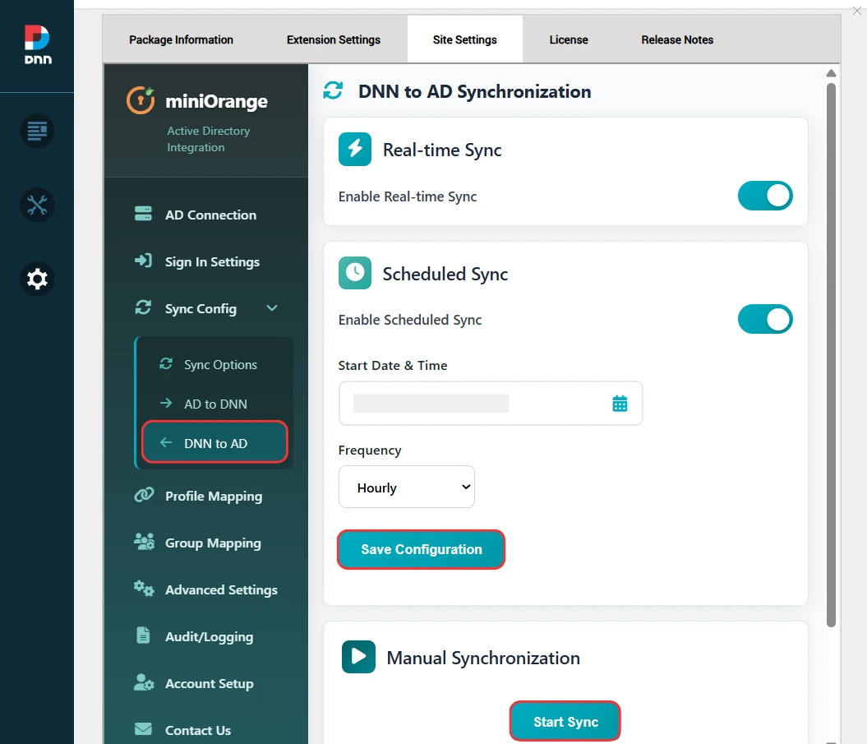Click the Sign In Settings arrow icon
The height and width of the screenshot is (744, 867).
click(143, 261)
